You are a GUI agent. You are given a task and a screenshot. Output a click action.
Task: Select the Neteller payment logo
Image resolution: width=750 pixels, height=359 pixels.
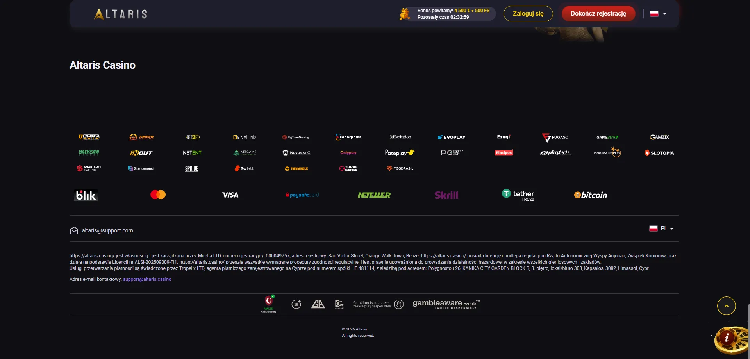click(374, 195)
